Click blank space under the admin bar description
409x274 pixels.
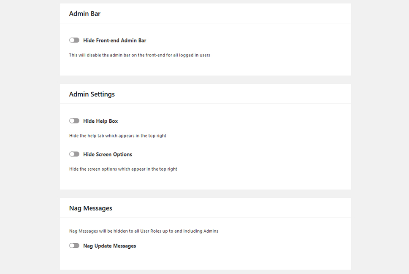[x=205, y=67]
